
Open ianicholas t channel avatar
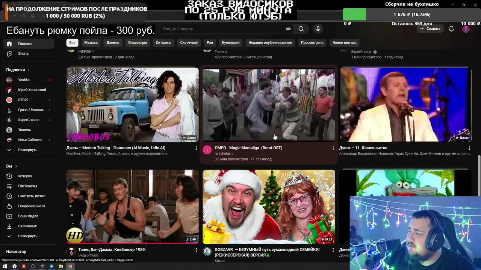point(207,150)
